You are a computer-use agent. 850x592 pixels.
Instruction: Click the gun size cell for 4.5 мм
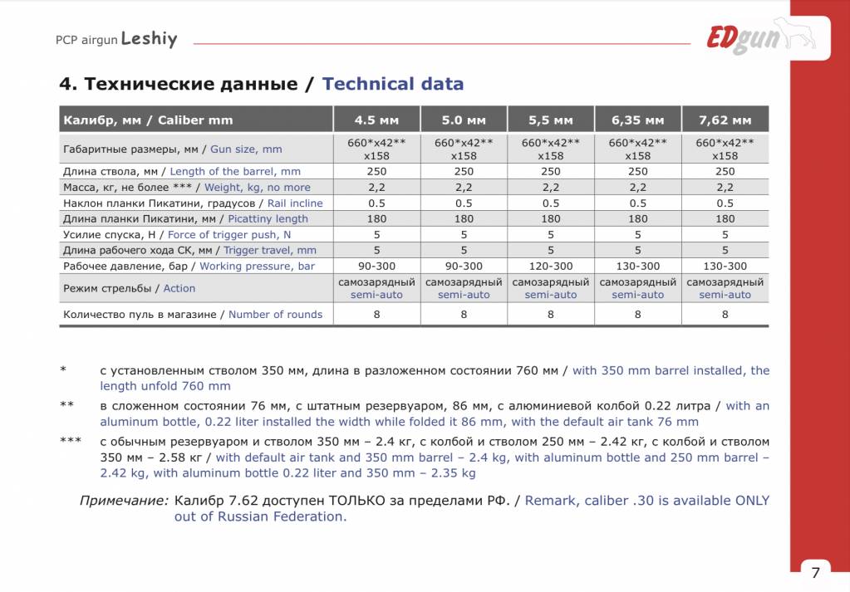[x=376, y=149]
